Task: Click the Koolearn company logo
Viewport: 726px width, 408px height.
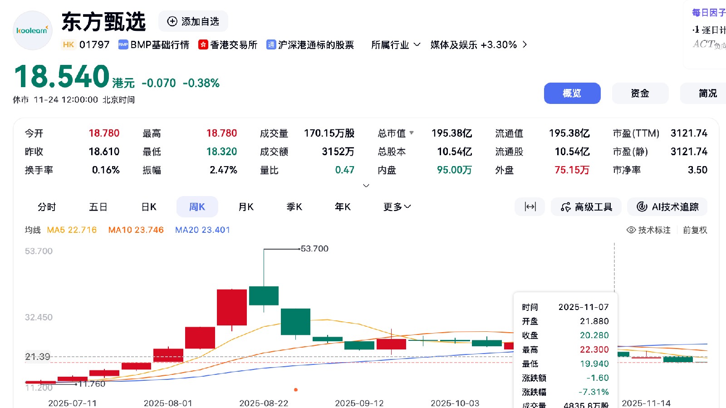Action: tap(32, 30)
